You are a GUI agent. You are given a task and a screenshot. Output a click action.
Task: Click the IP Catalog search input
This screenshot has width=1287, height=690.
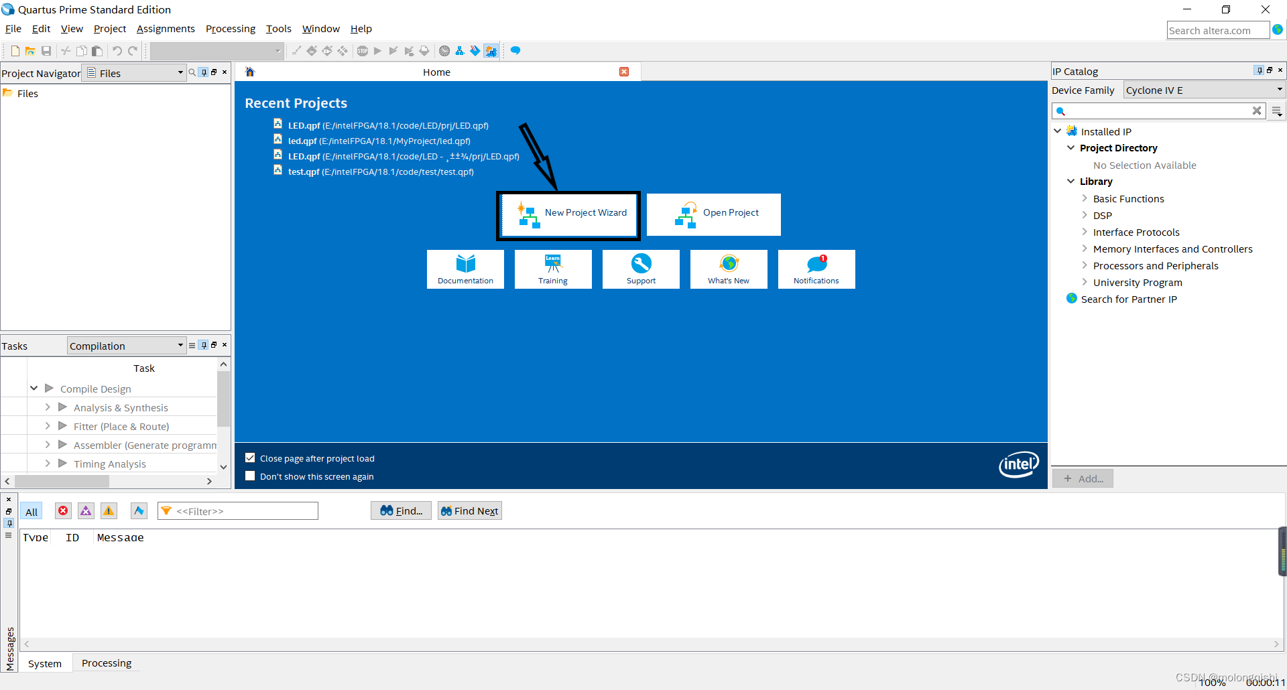click(1159, 111)
